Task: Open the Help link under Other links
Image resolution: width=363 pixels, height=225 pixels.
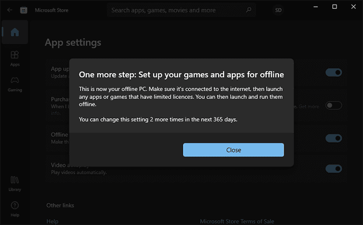Action: click(x=52, y=221)
